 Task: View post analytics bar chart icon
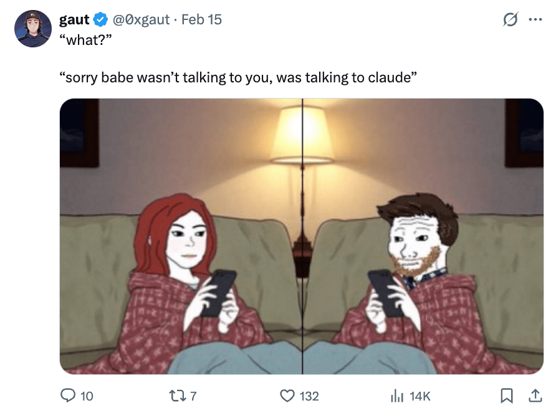[x=397, y=396]
